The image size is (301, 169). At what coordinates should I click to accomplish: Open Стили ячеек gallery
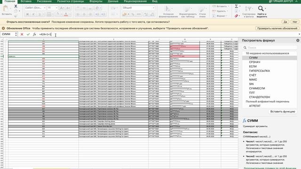[203, 12]
